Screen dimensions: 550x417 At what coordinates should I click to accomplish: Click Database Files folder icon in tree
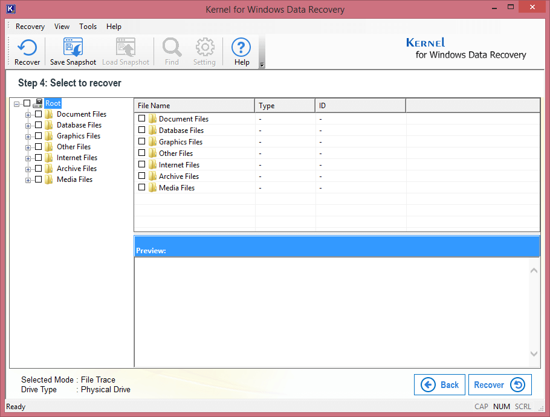point(49,125)
